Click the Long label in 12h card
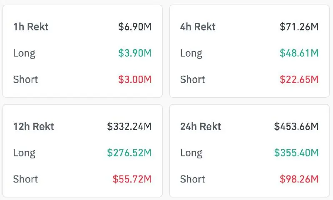This screenshot has height=200, width=333. point(24,153)
